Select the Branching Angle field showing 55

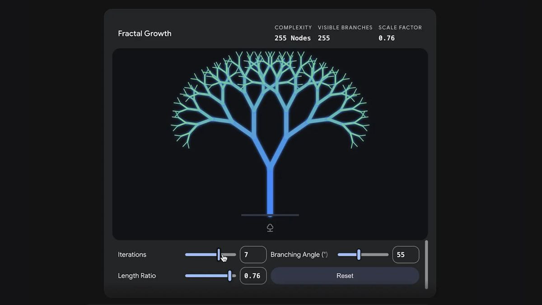[x=405, y=254]
